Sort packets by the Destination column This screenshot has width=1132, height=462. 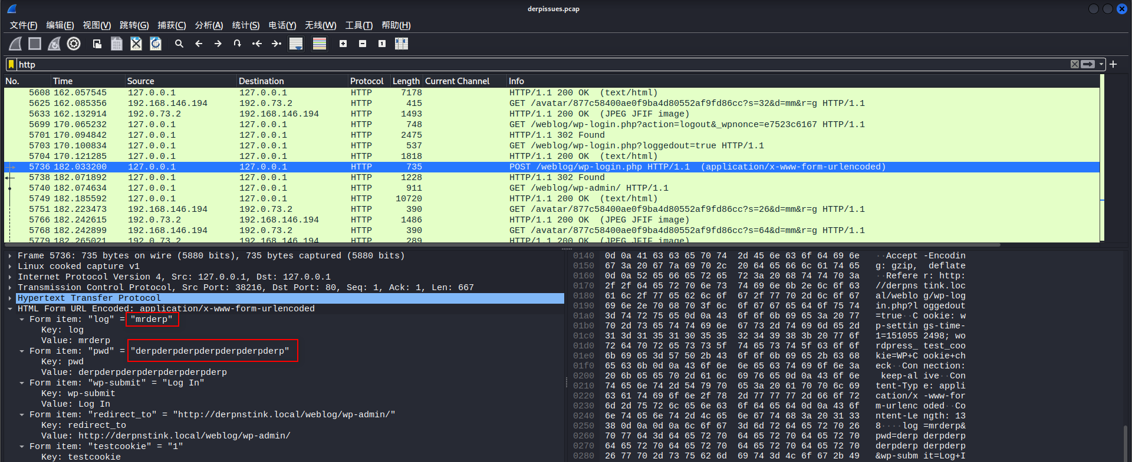[x=292, y=81]
